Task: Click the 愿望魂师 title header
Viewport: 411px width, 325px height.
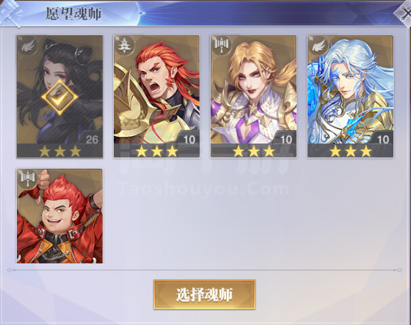Action: [74, 14]
